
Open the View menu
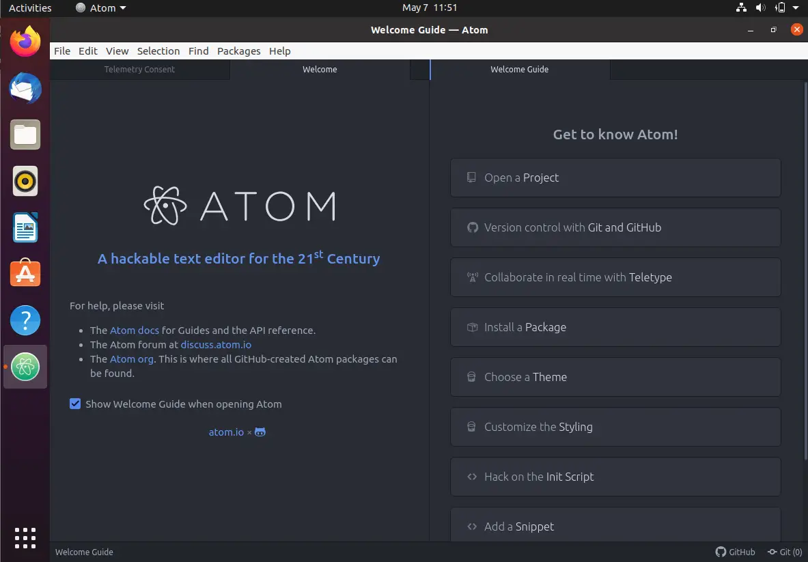pyautogui.click(x=117, y=51)
